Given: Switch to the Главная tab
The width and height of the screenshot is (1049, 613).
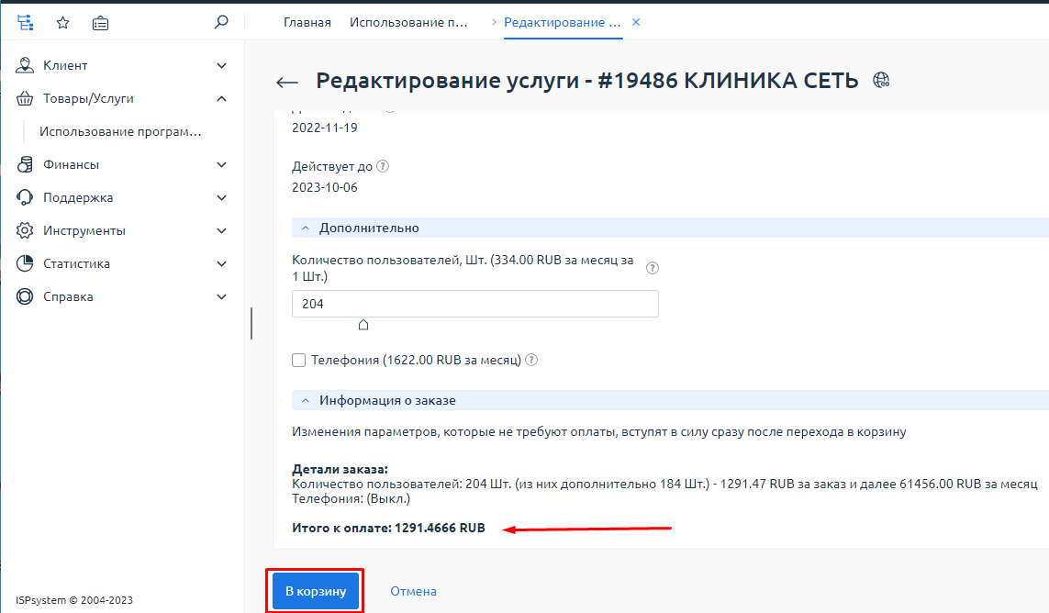Looking at the screenshot, I should pyautogui.click(x=307, y=22).
